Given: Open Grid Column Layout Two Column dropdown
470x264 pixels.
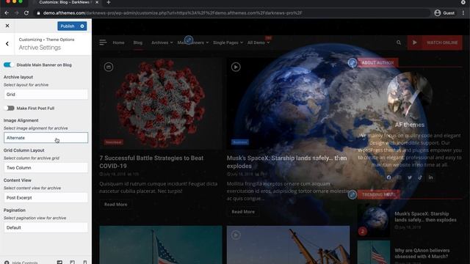Looking at the screenshot, I should (46, 168).
